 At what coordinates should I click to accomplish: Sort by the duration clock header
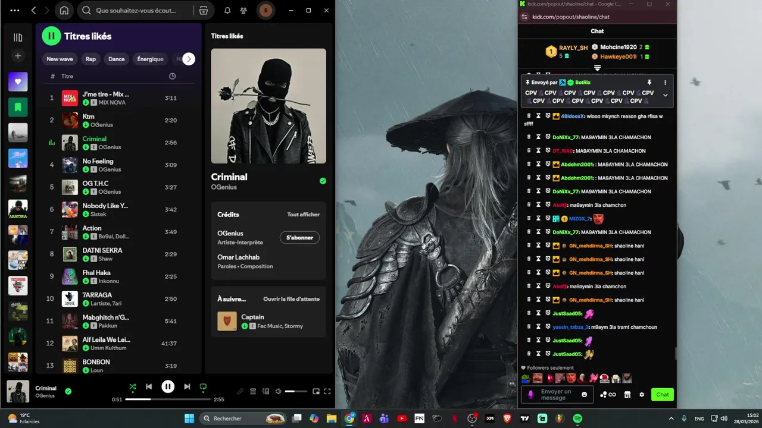172,76
